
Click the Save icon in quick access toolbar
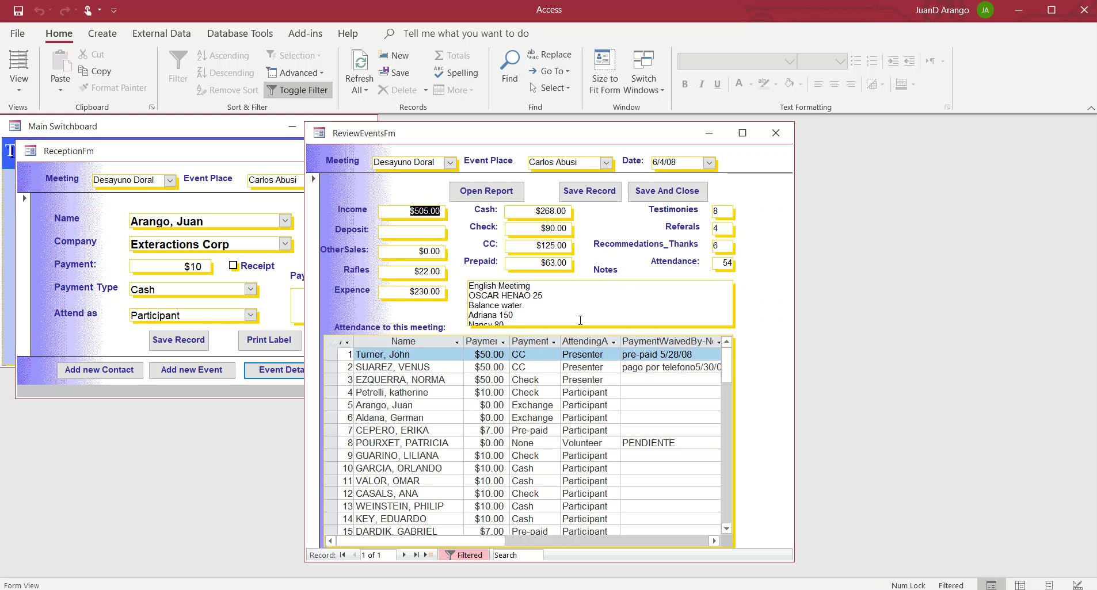18,10
